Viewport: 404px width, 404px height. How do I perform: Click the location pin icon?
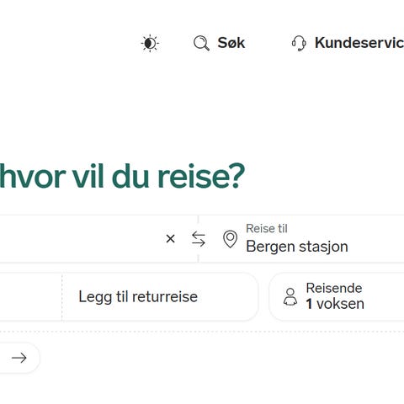tap(230, 239)
